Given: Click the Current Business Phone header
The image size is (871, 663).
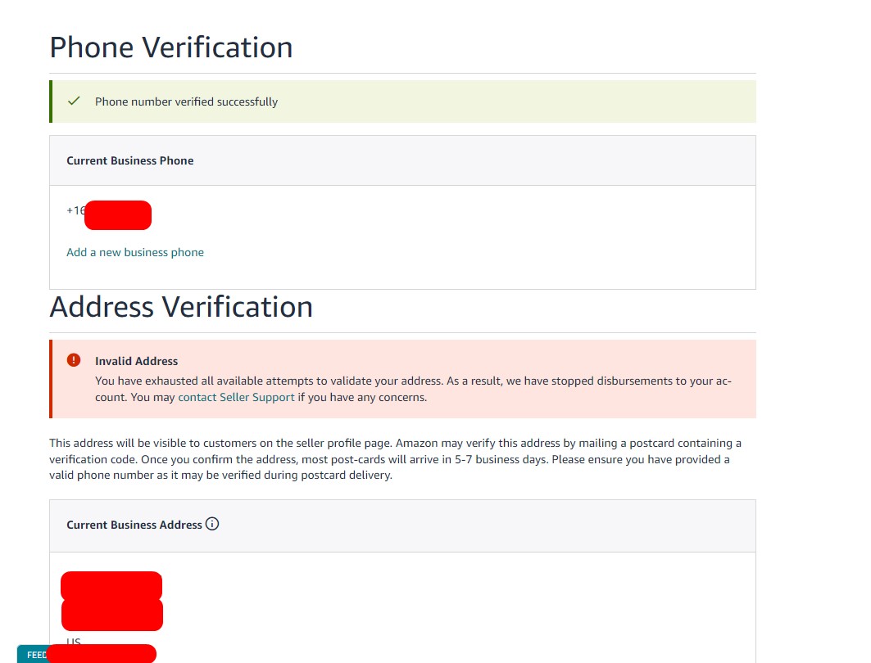Looking at the screenshot, I should point(130,160).
